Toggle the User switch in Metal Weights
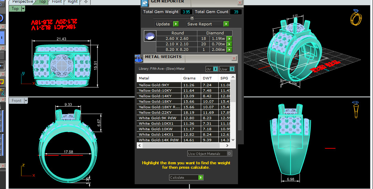373x189 pixels. tap(232, 69)
